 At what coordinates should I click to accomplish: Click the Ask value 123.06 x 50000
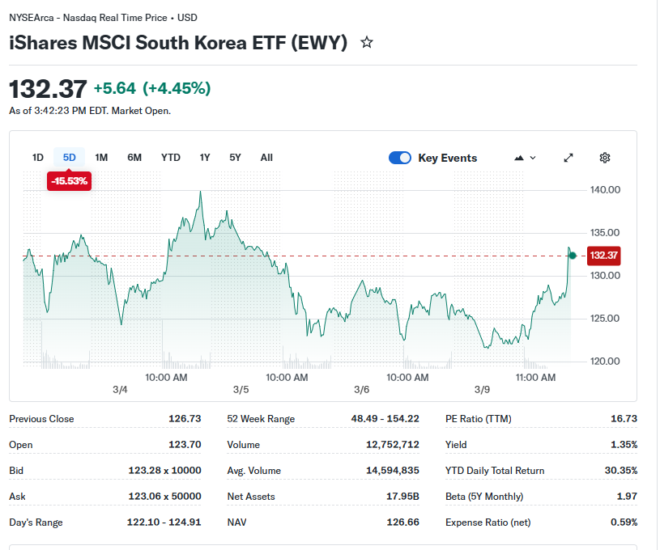point(164,496)
